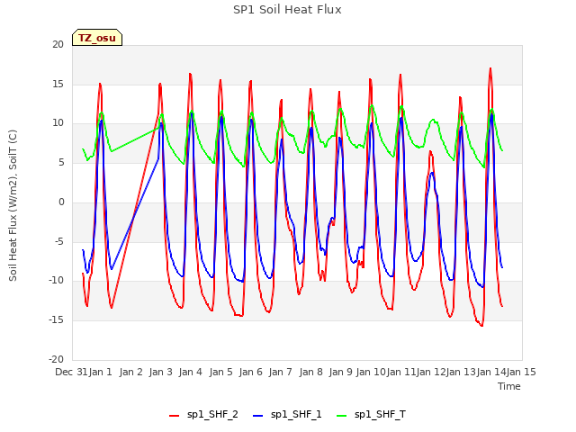Click the Jan 12 x-axis tick label

point(431,372)
